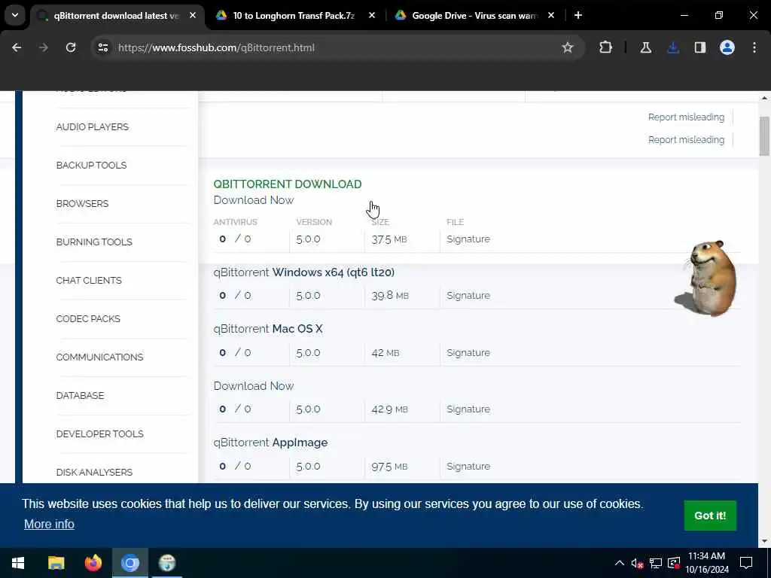Download qBittorrent Windows x64 (qt6 lt20)
Viewport: 771px width, 578px height.
304,272
